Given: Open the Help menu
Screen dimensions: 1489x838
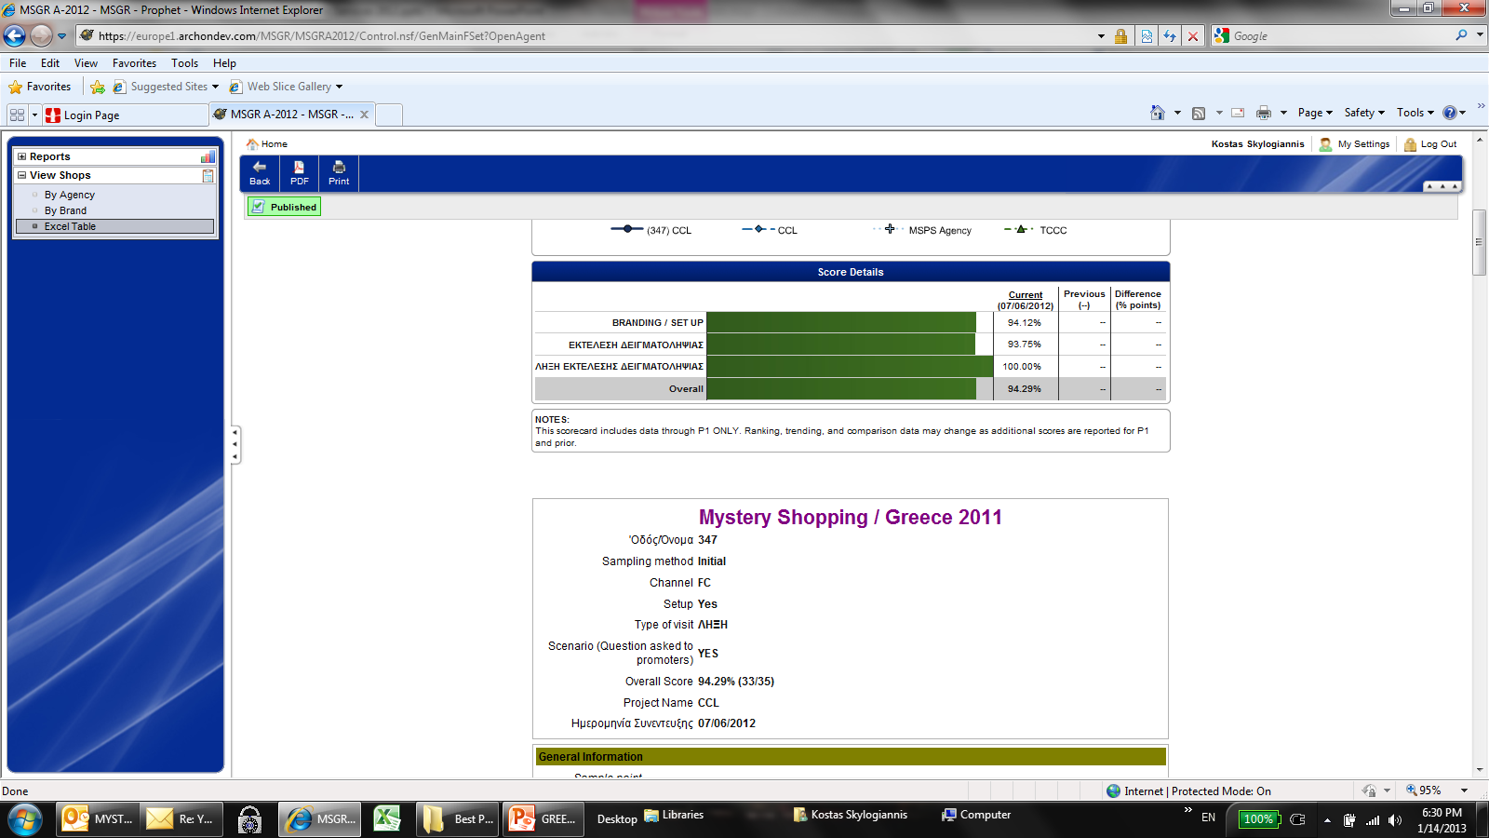Looking at the screenshot, I should coord(224,63).
